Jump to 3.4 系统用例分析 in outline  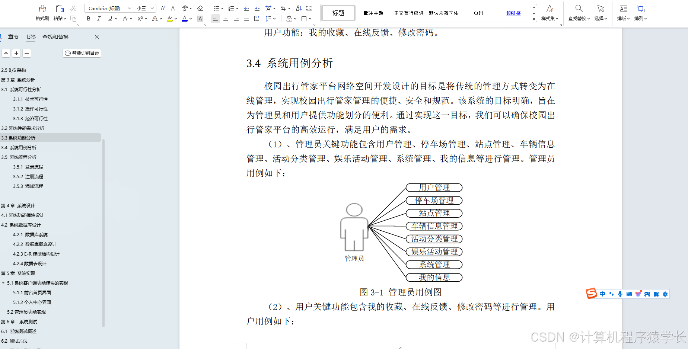pos(19,147)
